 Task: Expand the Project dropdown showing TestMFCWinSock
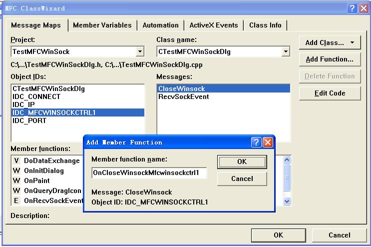tap(140, 51)
